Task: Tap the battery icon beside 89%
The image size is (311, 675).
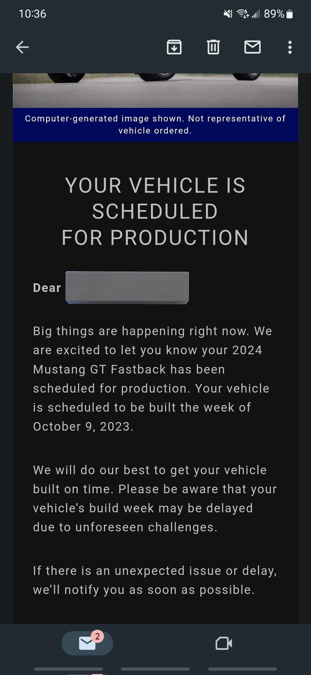Action: pyautogui.click(x=290, y=14)
